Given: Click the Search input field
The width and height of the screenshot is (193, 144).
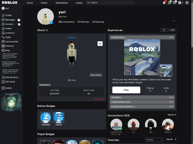Looking at the screenshot, I should [x=110, y=3].
